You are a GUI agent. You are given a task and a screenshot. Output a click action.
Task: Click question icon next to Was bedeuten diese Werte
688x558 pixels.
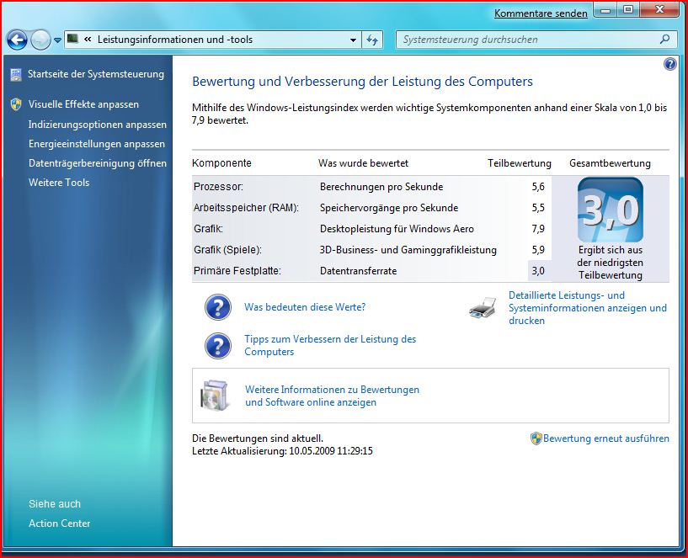[x=217, y=307]
